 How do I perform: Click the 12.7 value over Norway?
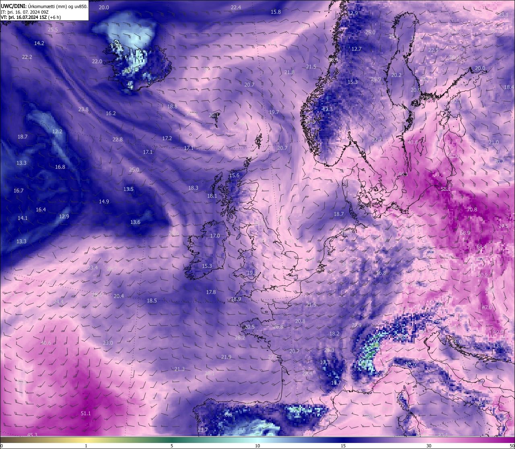pyautogui.click(x=356, y=49)
